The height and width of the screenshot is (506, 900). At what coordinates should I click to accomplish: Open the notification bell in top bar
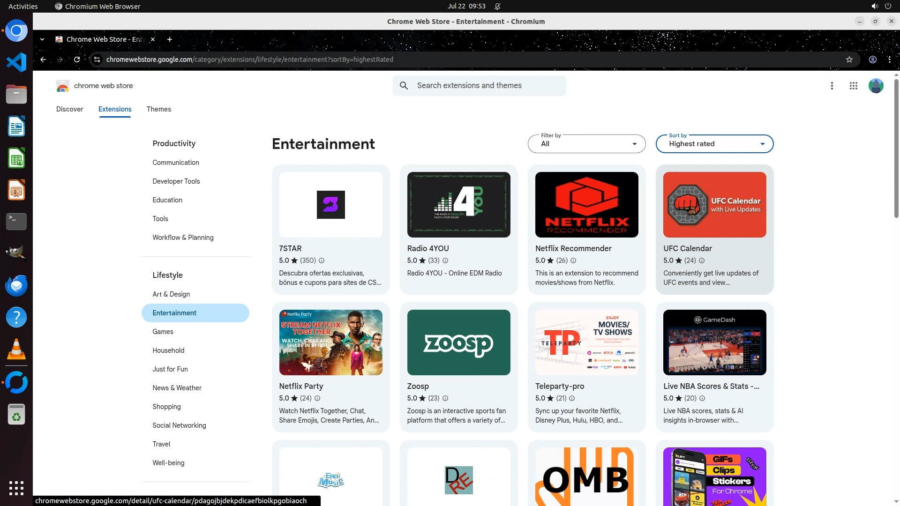pyautogui.click(x=497, y=6)
